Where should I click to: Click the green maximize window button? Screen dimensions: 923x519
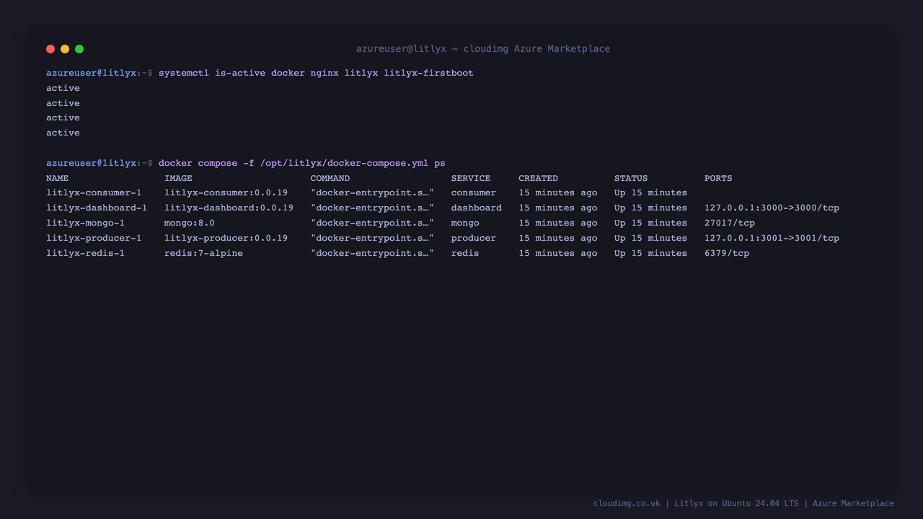pyautogui.click(x=79, y=49)
